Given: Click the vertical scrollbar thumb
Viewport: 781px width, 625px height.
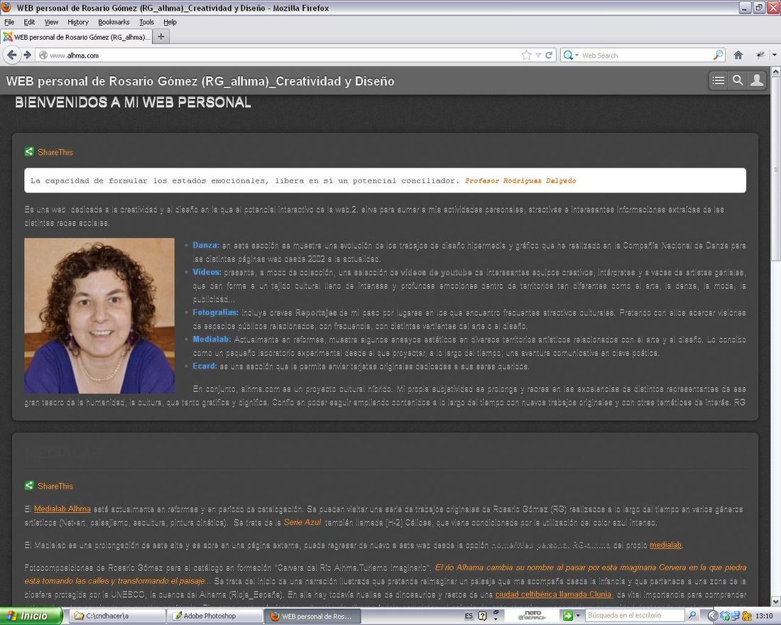Looking at the screenshot, I should 776,168.
